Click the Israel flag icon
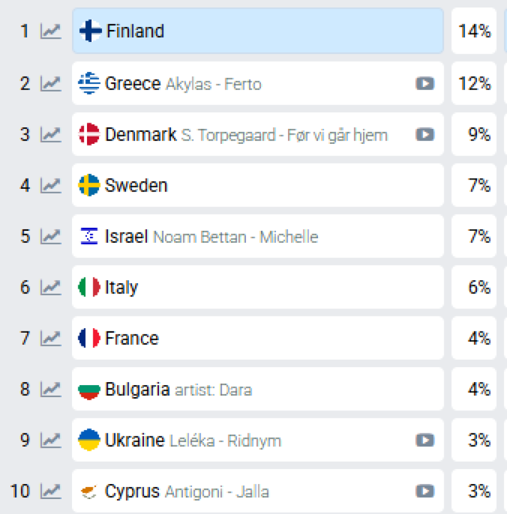 [x=89, y=236]
